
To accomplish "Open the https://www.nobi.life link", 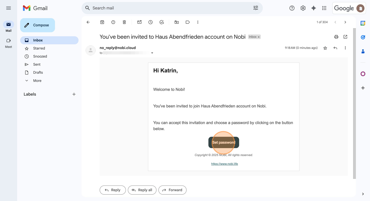I will click(224, 164).
